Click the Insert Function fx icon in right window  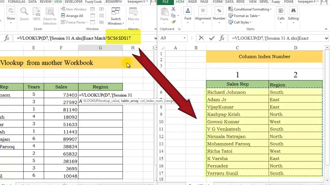coord(222,38)
